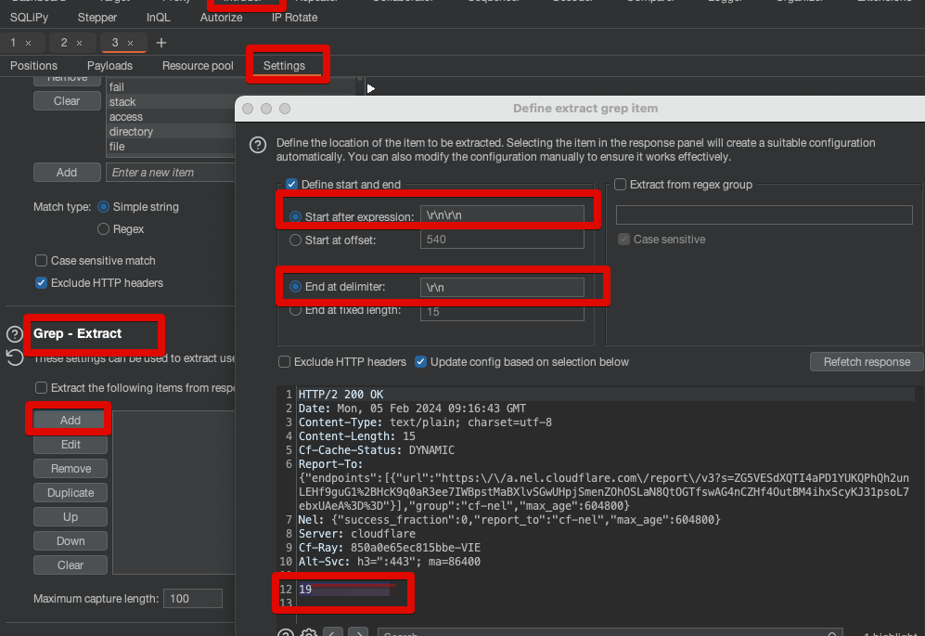Image resolution: width=925 pixels, height=636 pixels.
Task: Open help icon in Define extract dialog
Action: (x=258, y=145)
